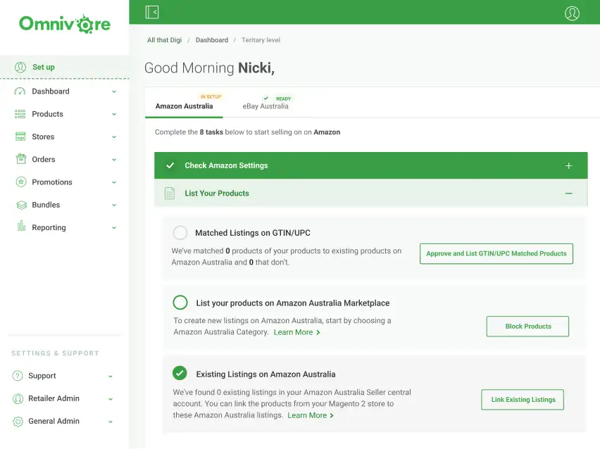Switch to the Amazon Australia tab
Screen dimensions: 600x449
point(184,106)
